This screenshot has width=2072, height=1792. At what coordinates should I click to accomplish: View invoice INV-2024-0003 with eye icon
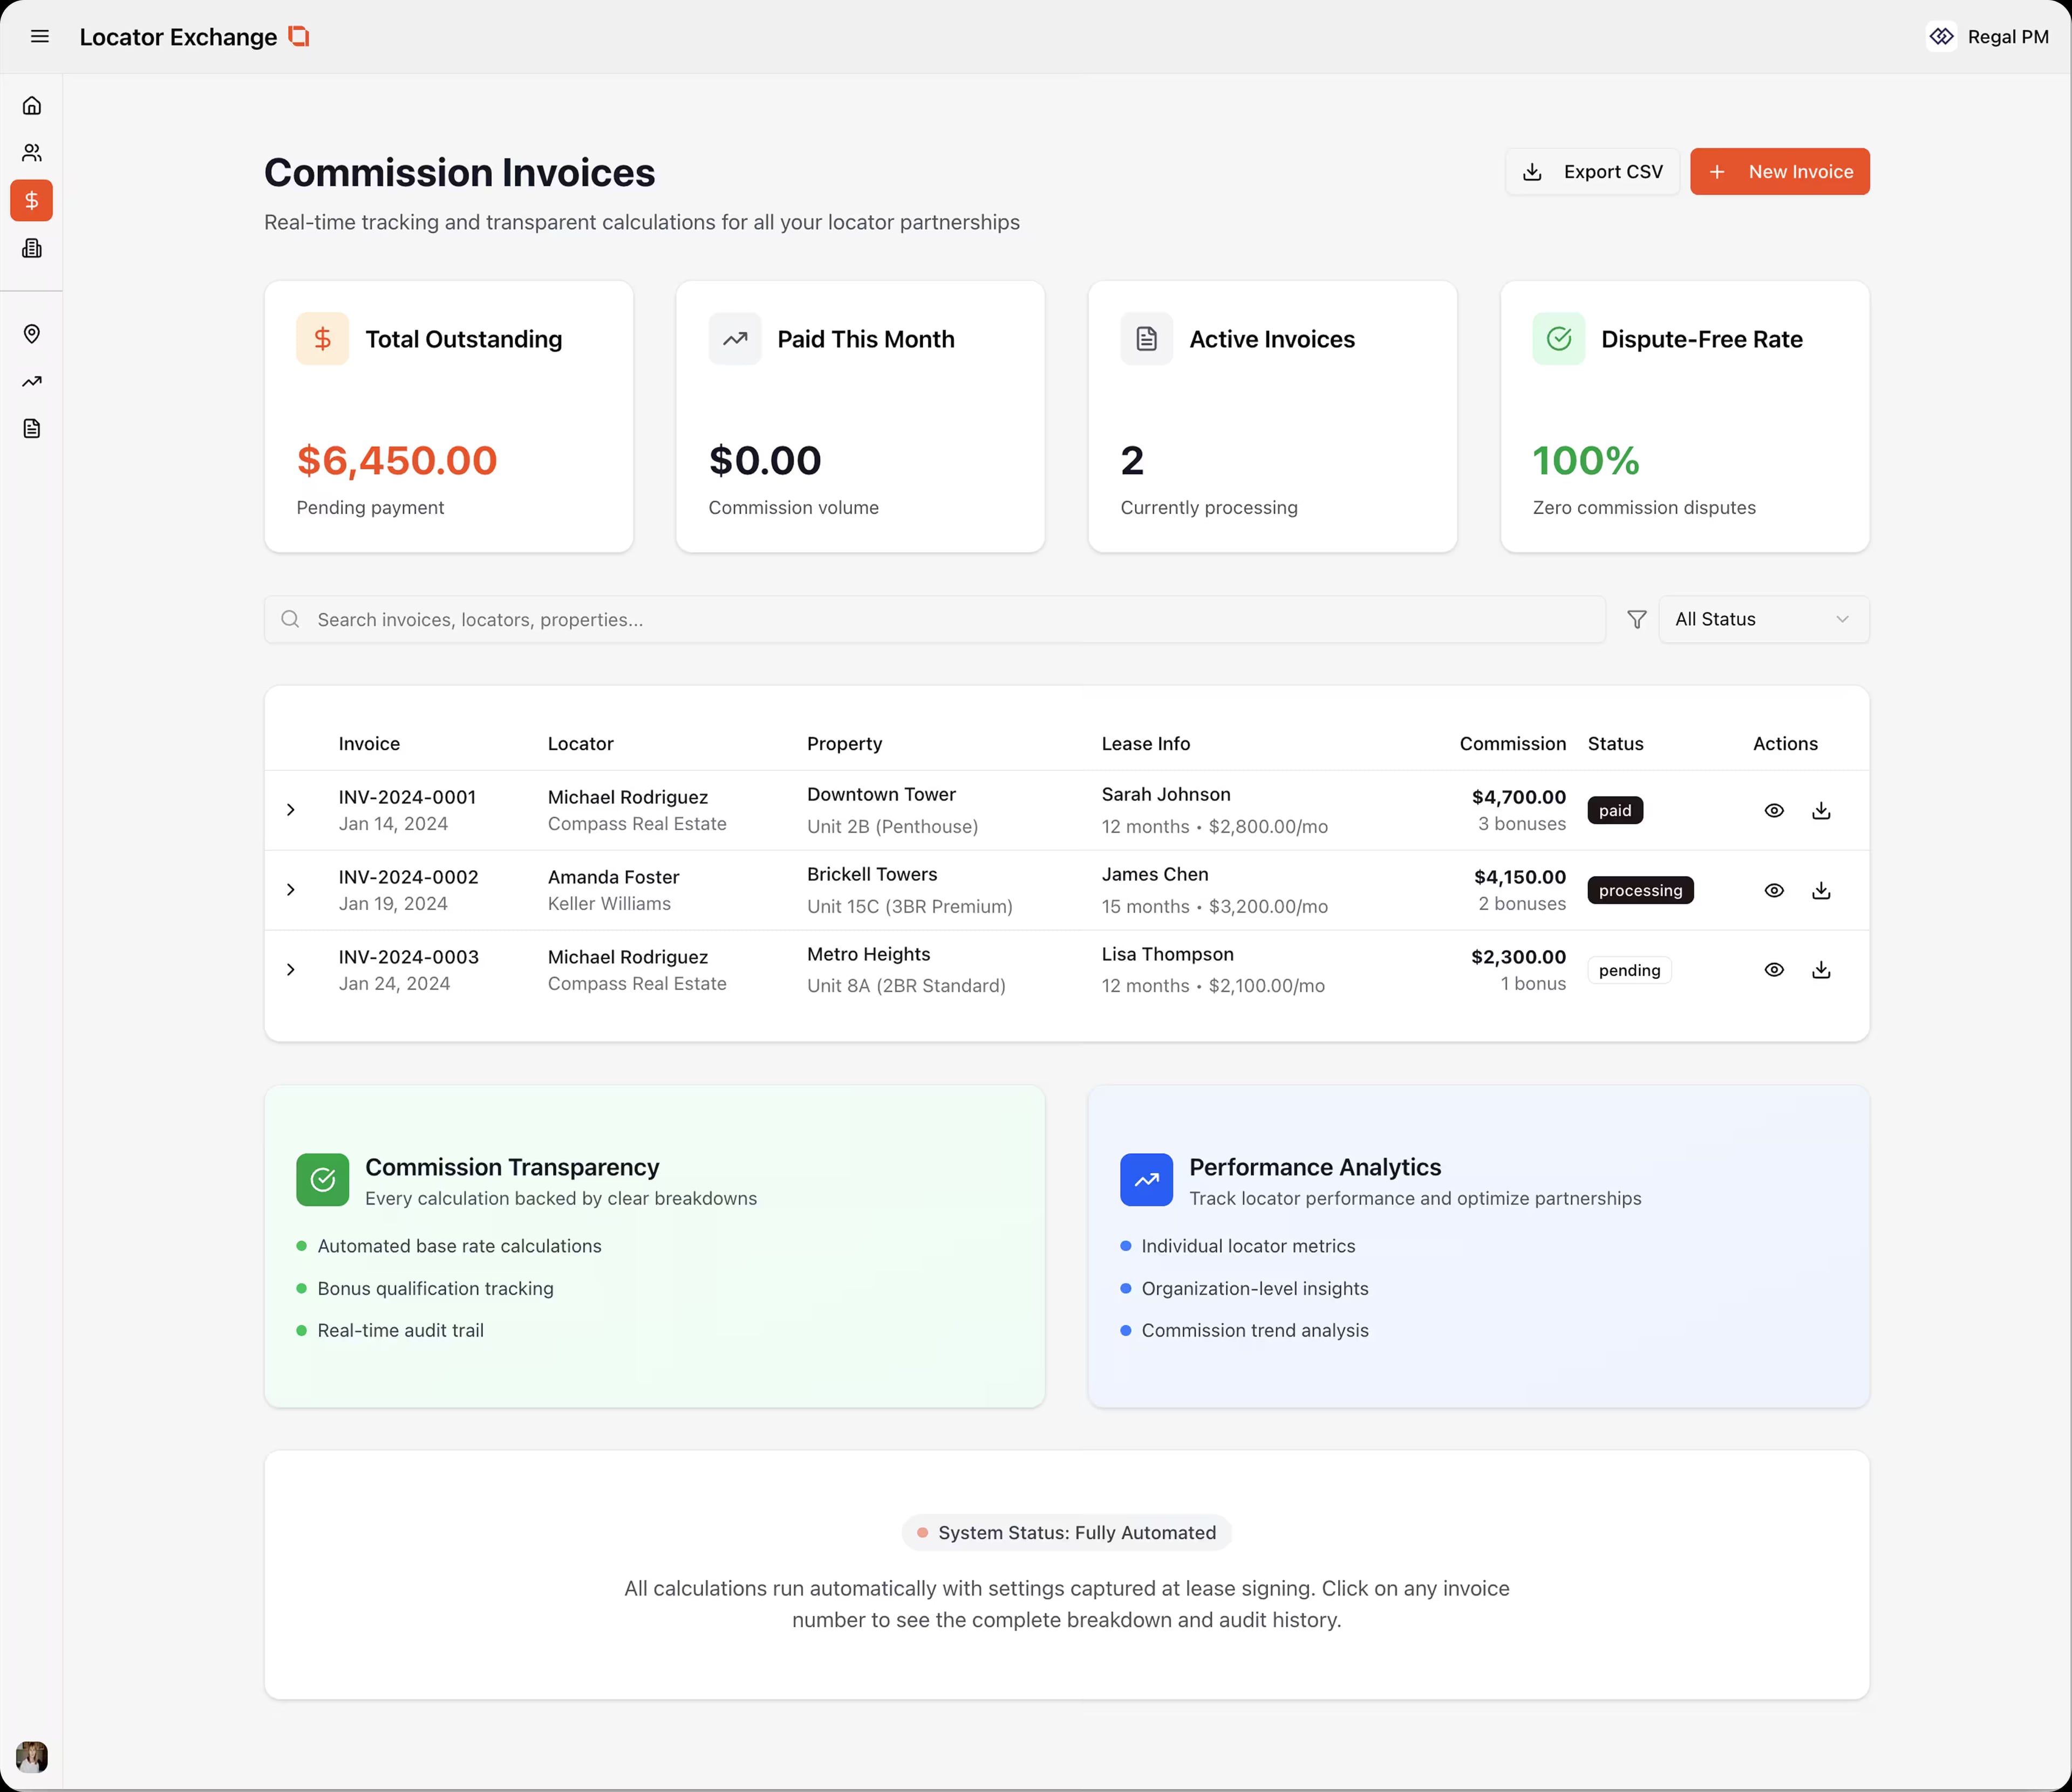tap(1774, 970)
